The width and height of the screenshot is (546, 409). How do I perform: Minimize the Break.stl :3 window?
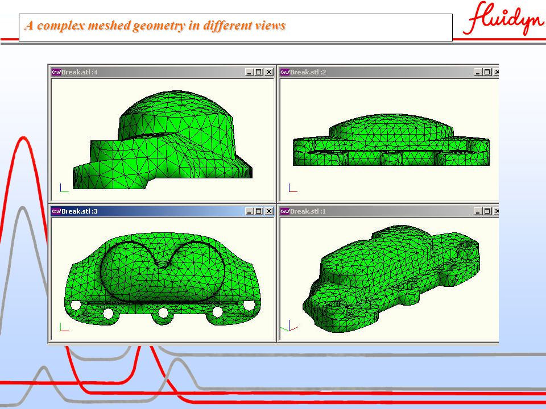click(x=249, y=211)
